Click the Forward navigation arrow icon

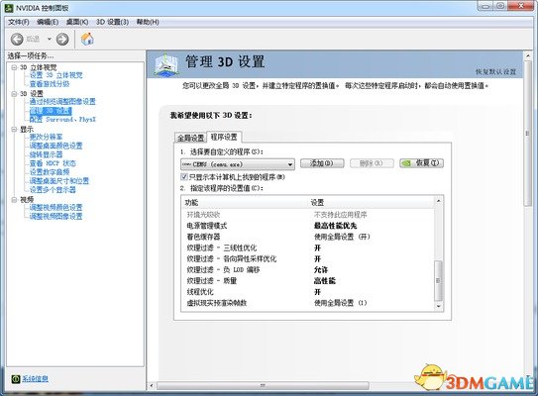62,39
